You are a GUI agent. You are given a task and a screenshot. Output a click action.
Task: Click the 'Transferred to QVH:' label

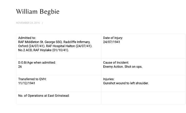[x=32, y=79]
